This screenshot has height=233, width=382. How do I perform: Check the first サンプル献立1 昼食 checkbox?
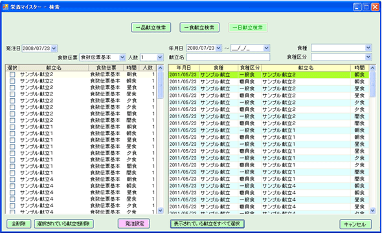(x=12, y=140)
